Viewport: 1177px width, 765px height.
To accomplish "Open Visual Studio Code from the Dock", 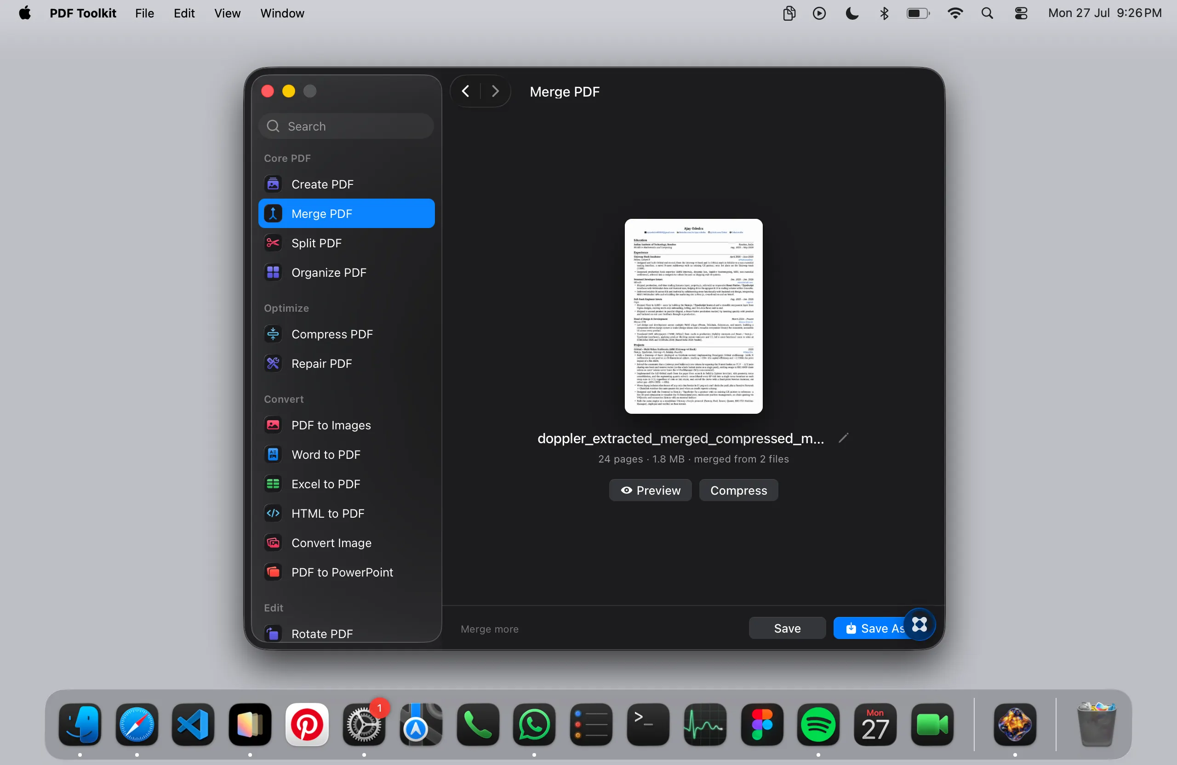I will click(194, 725).
